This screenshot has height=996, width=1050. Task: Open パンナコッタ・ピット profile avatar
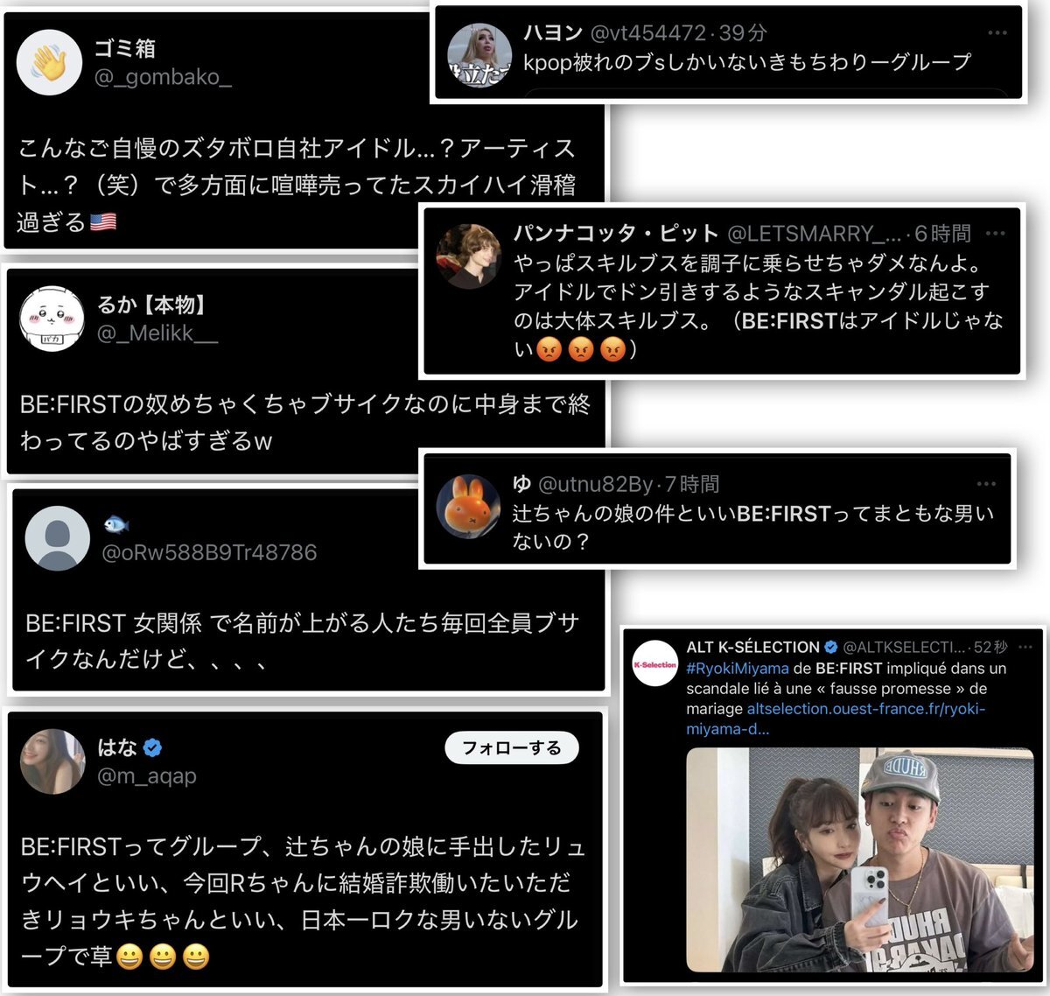(468, 256)
